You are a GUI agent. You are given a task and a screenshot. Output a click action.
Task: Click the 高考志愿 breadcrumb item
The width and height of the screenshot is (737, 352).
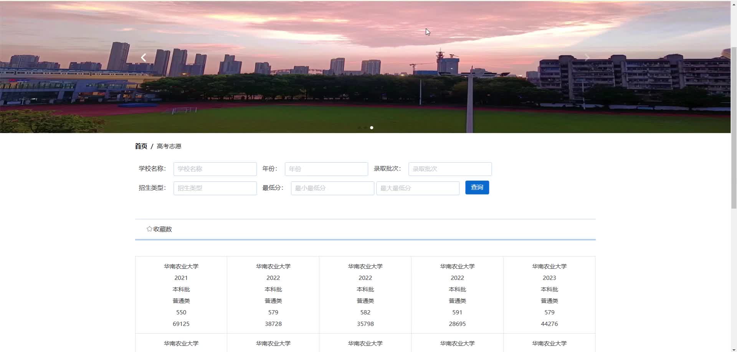pos(169,146)
